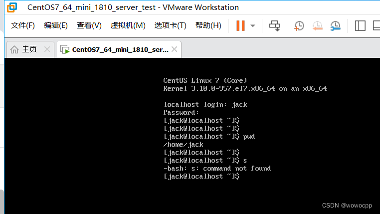Switch to the 主页 home tab
The height and width of the screenshot is (214, 380).
[x=30, y=49]
